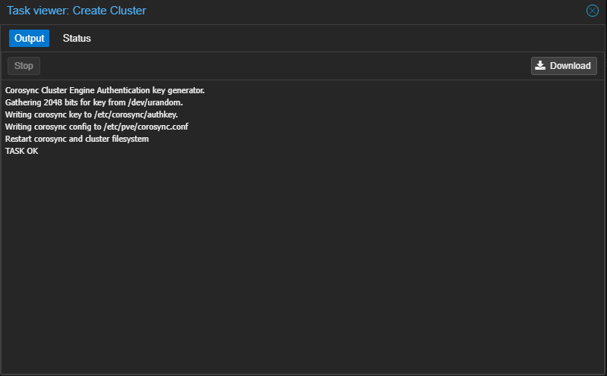Download the task log
The image size is (607, 376).
point(564,66)
